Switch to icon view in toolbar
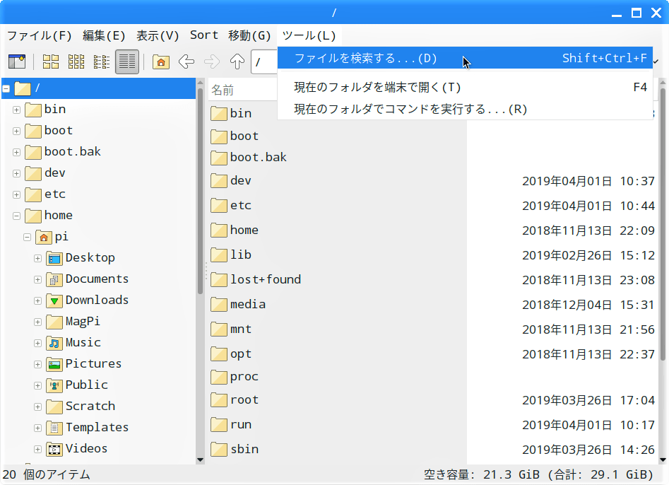 pyautogui.click(x=51, y=62)
